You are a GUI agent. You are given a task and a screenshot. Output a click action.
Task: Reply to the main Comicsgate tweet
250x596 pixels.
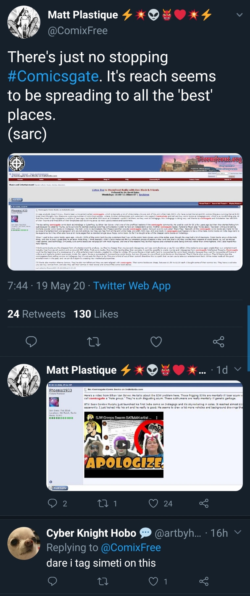[31, 342]
